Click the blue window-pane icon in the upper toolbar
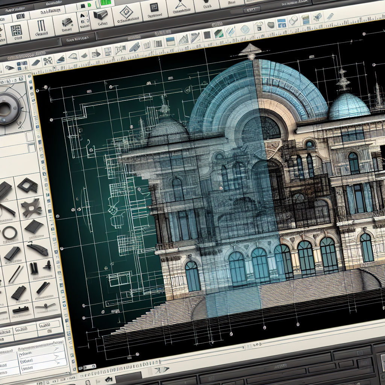Viewport: 385px width, 385px height. pyautogui.click(x=281, y=24)
